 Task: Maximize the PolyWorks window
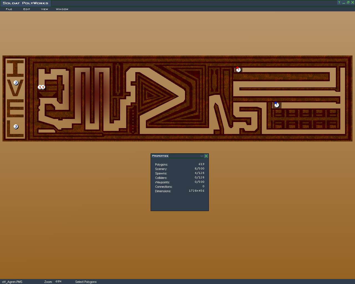tap(348, 2)
